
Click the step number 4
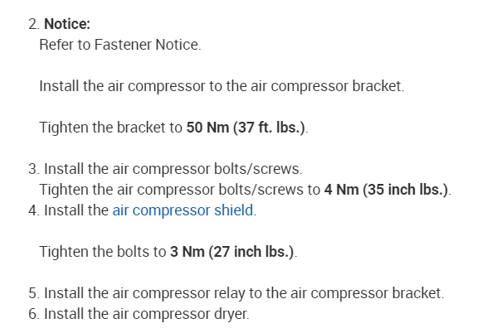[32, 210]
